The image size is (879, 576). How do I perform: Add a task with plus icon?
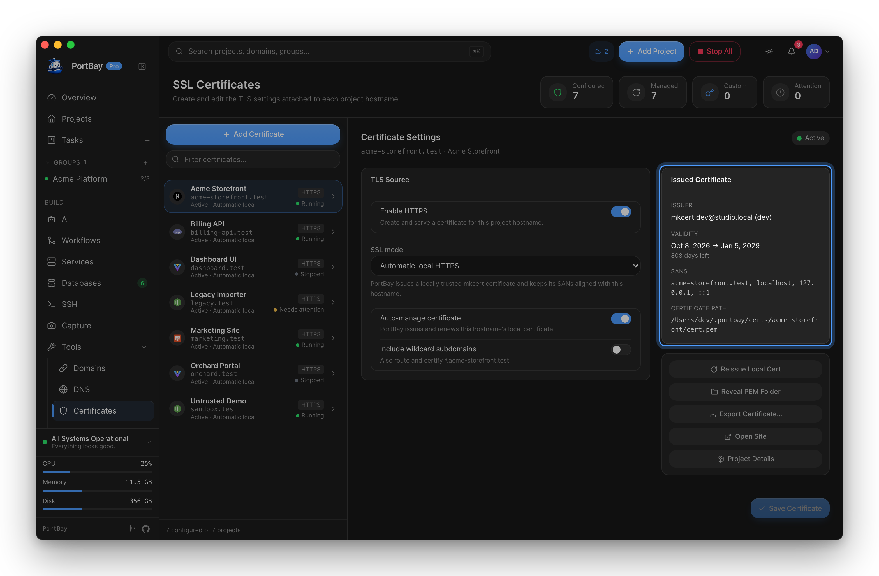[x=147, y=140]
